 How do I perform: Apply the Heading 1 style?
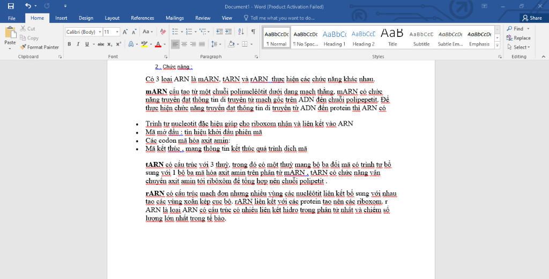pyautogui.click(x=335, y=38)
